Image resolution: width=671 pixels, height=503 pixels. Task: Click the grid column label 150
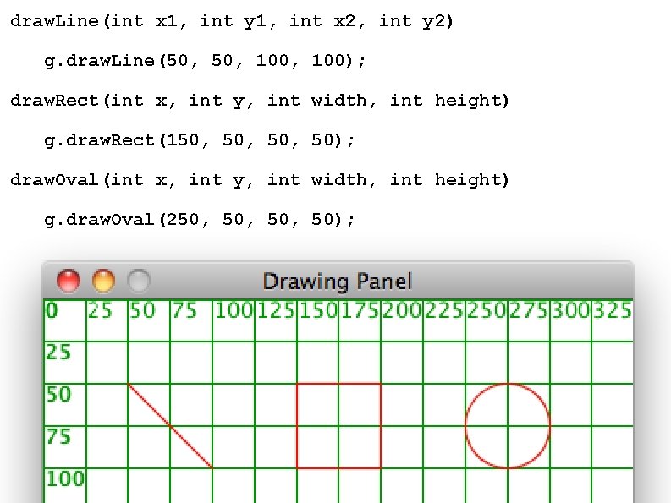tap(318, 310)
